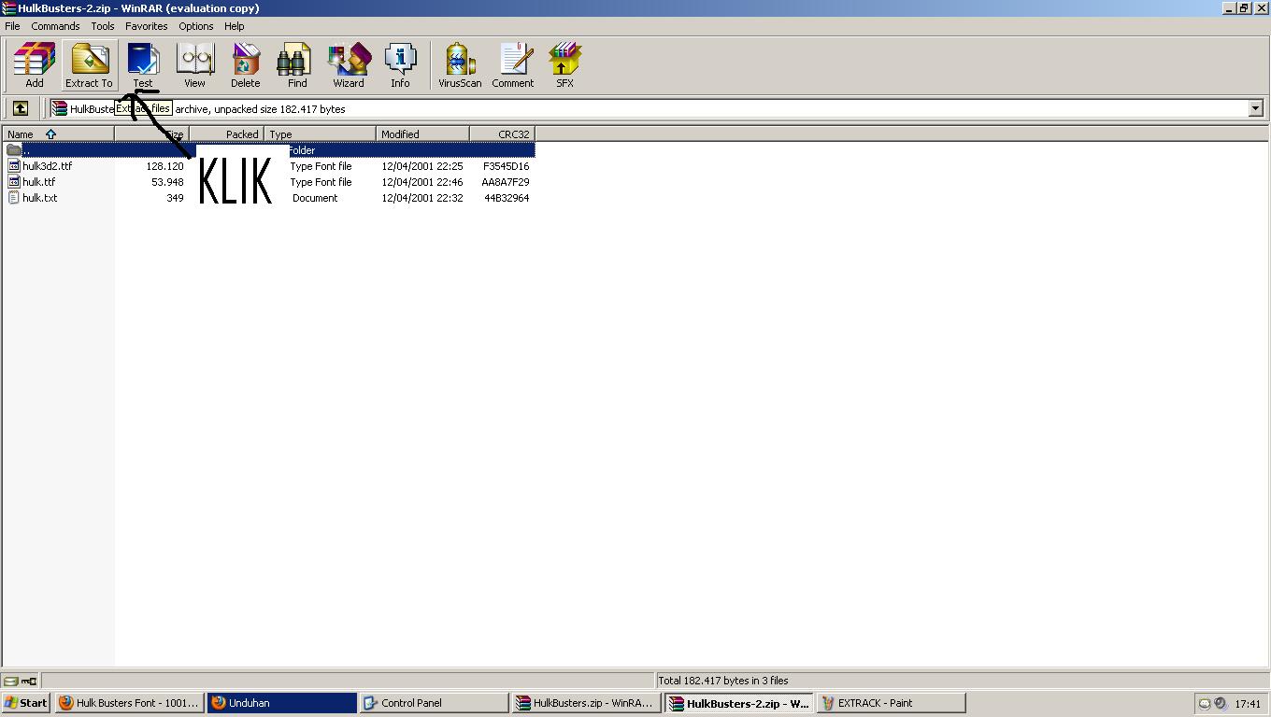Click the hulk3d2.ttf file icon
Viewport: 1271px width, 717px height.
click(14, 166)
